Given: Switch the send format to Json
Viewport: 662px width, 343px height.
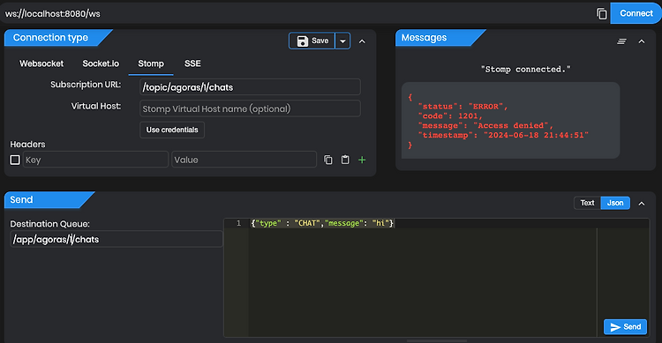Looking at the screenshot, I should pos(615,203).
